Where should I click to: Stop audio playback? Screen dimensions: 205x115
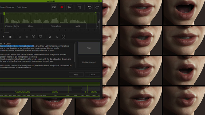click(10, 37)
